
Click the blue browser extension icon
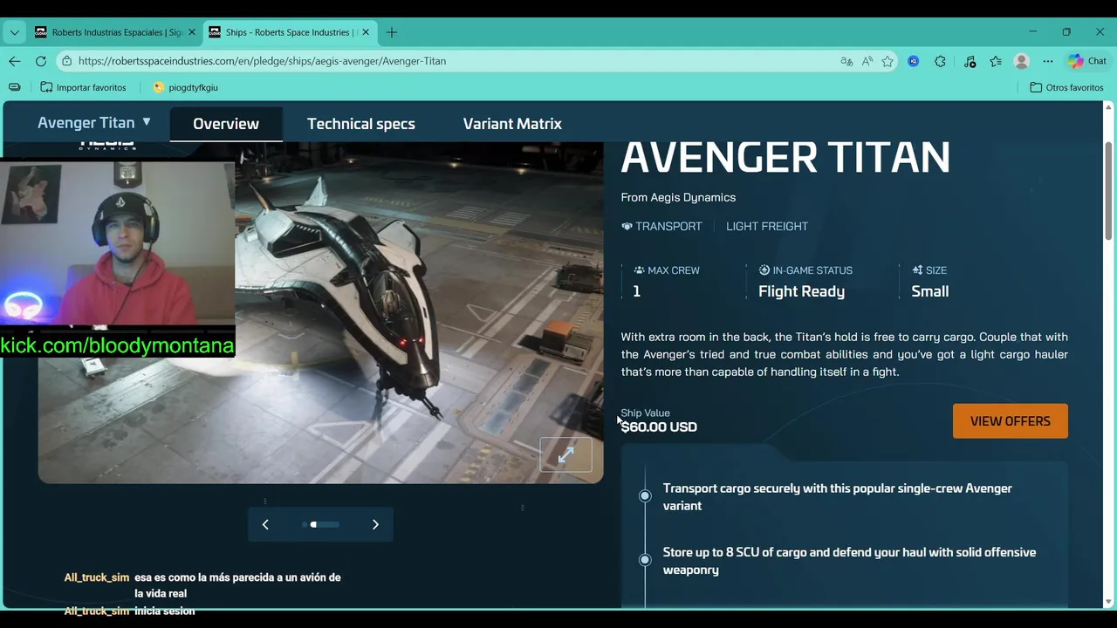tap(914, 61)
